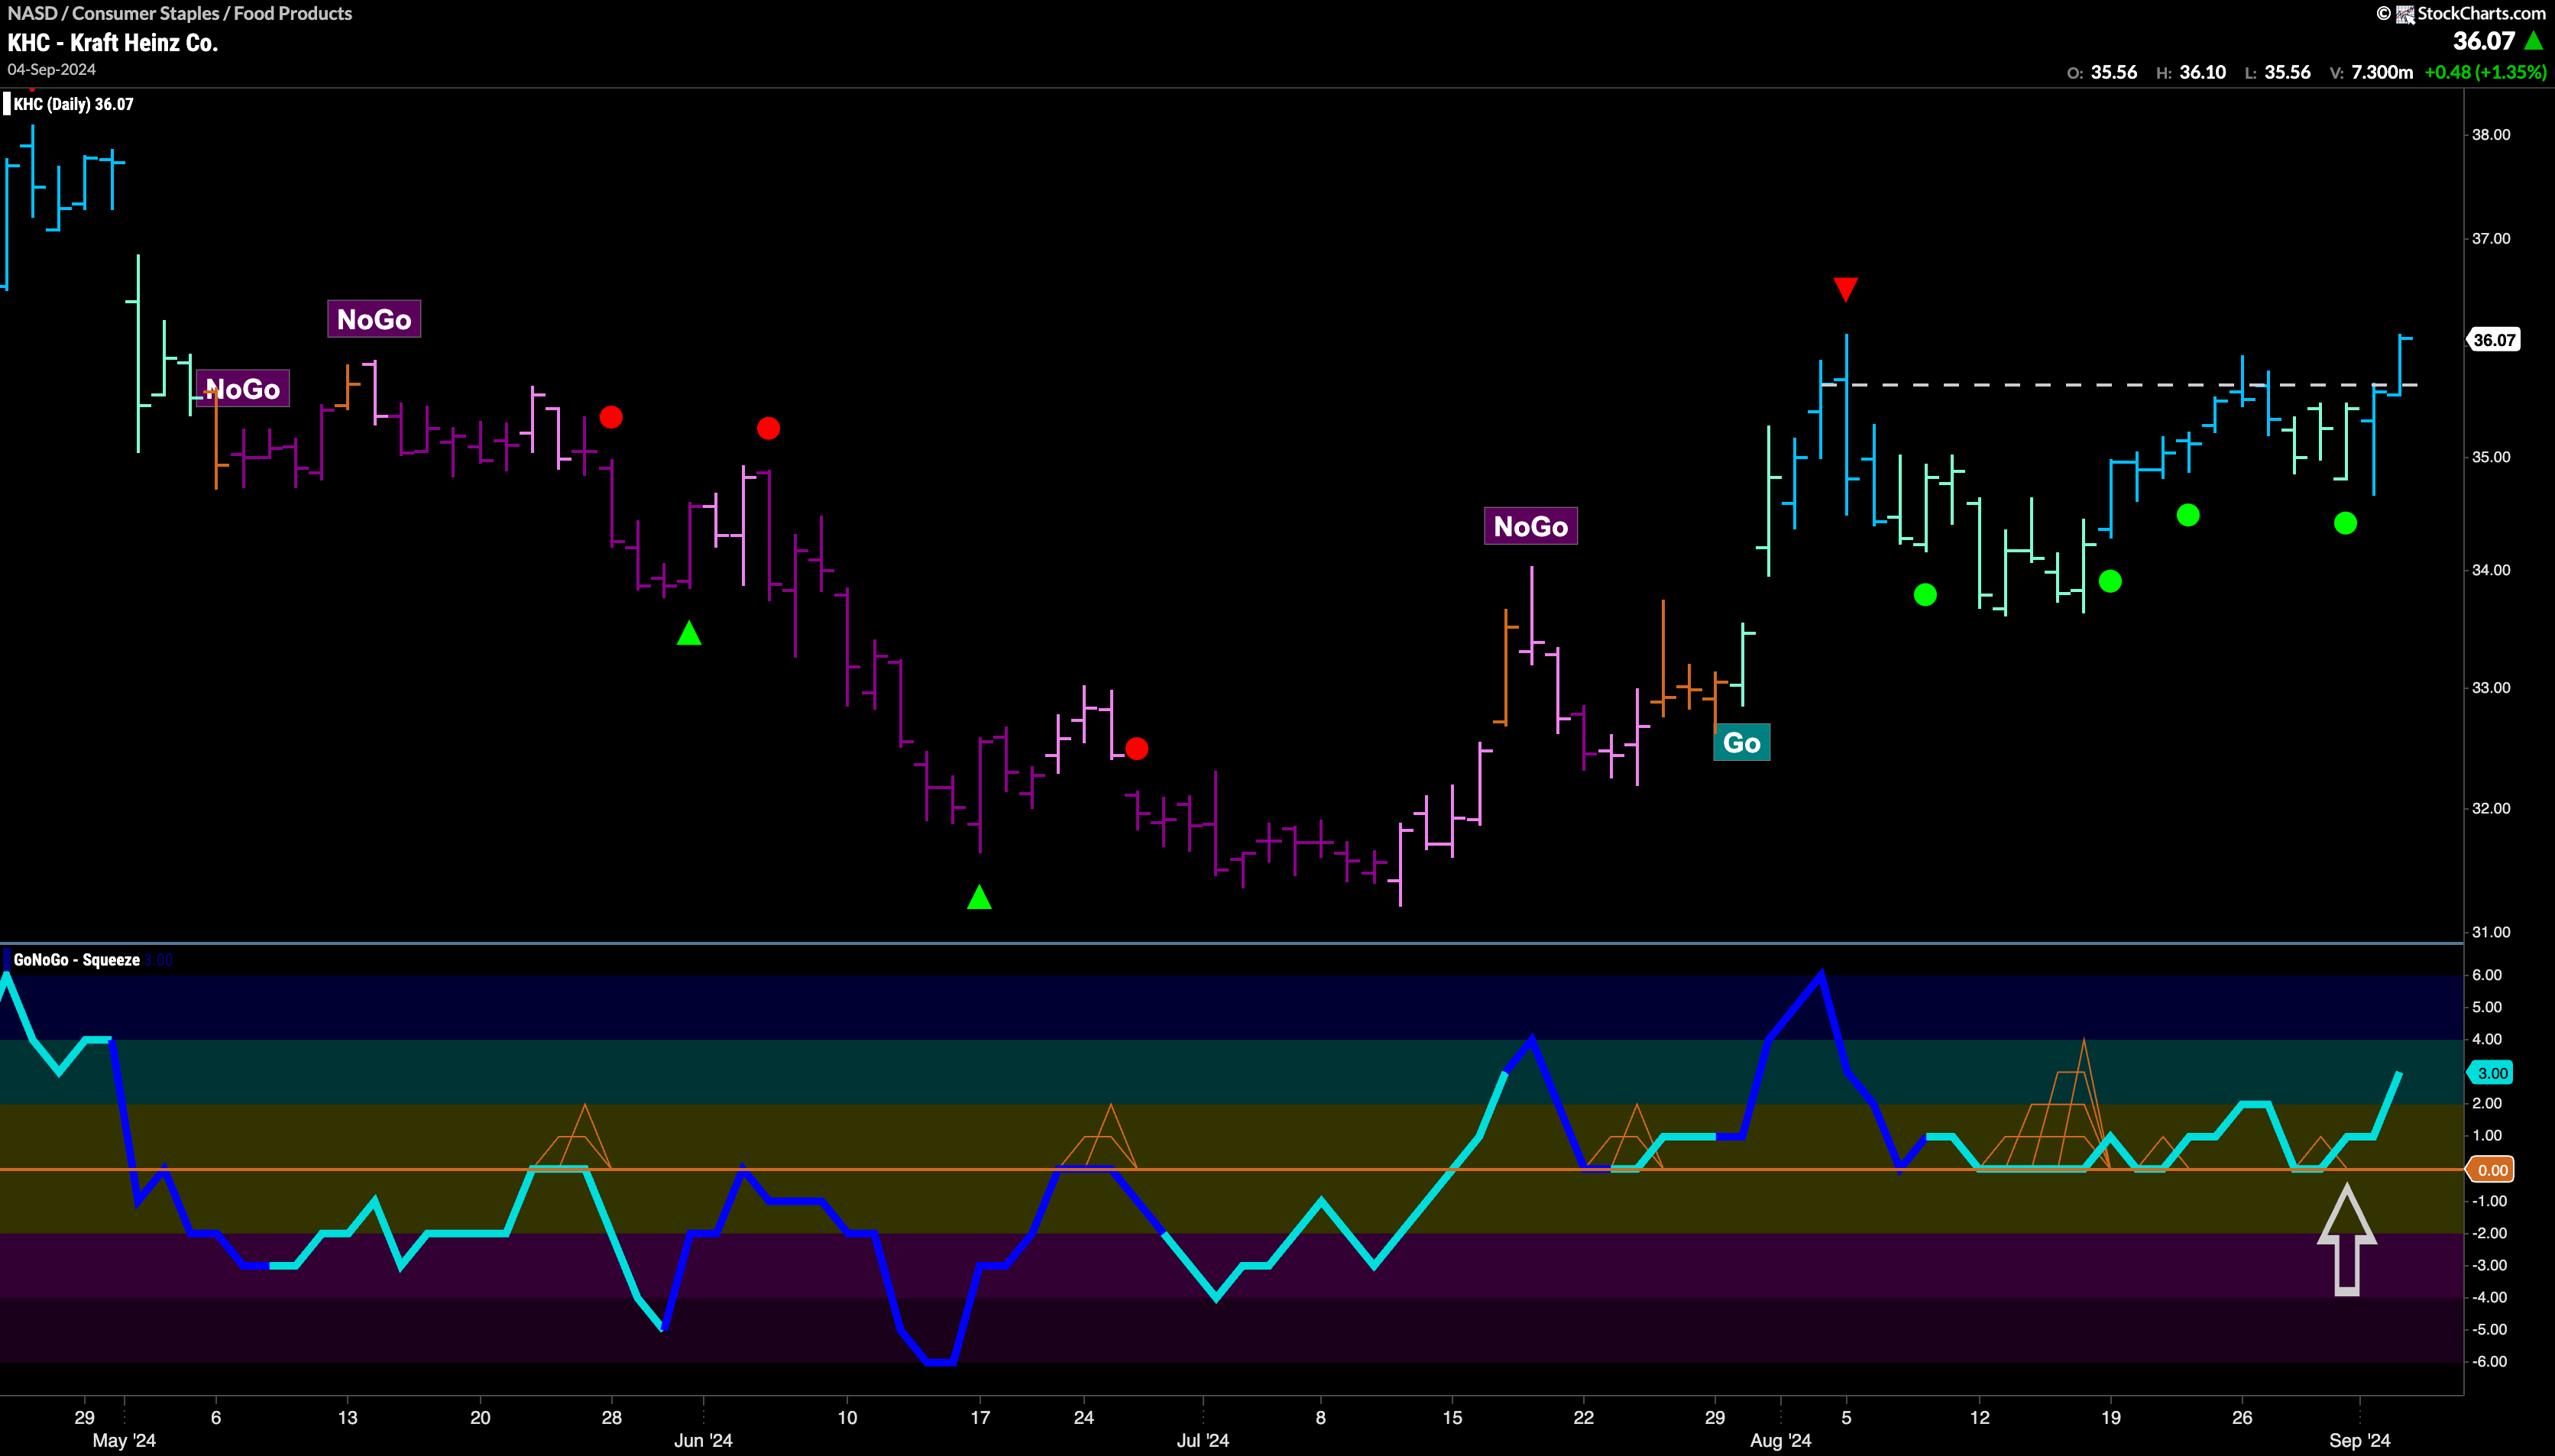Screen dimensions: 2555x1456
Task: Click the May '24 axis label
Action: click(x=124, y=1441)
